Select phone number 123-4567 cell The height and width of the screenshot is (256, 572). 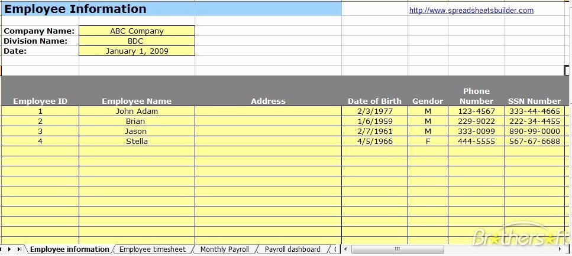(x=476, y=111)
